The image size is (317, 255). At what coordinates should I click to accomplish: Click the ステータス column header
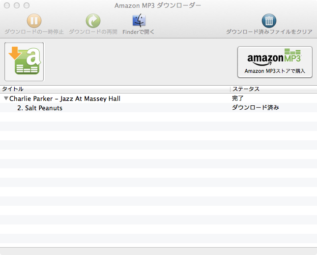pos(274,89)
